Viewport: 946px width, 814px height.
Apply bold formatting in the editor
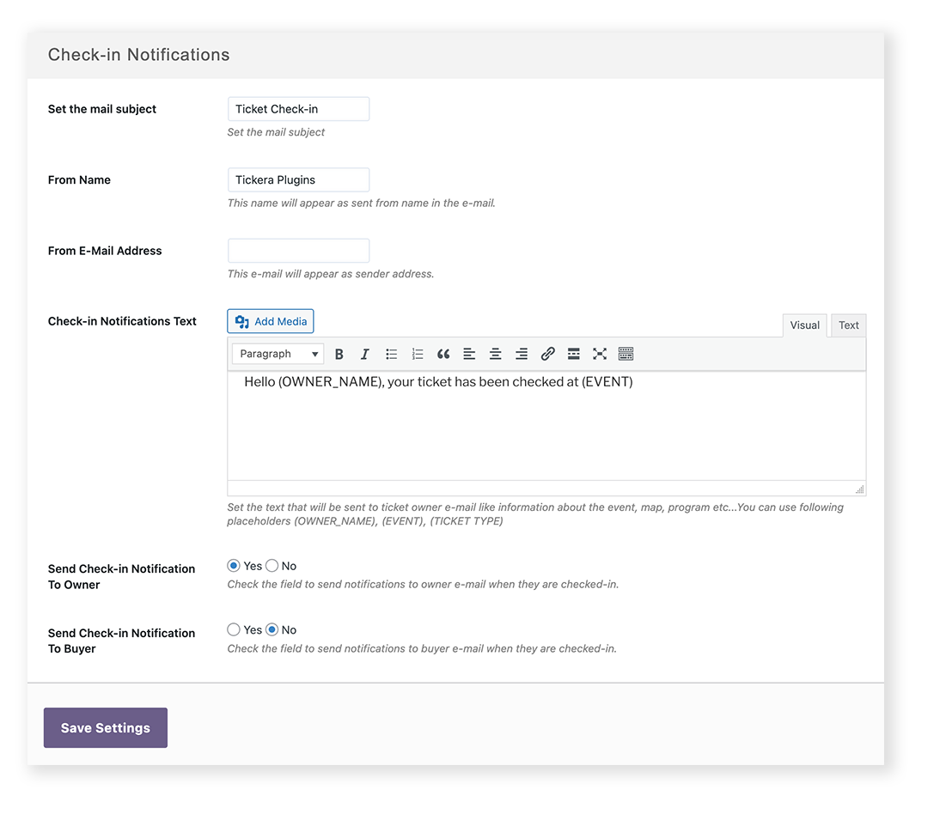339,354
